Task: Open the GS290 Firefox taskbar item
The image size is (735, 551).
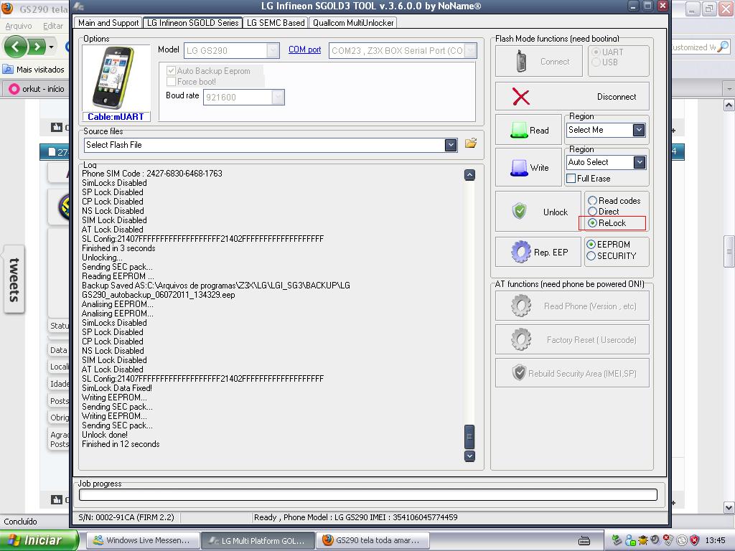Action: tap(373, 540)
